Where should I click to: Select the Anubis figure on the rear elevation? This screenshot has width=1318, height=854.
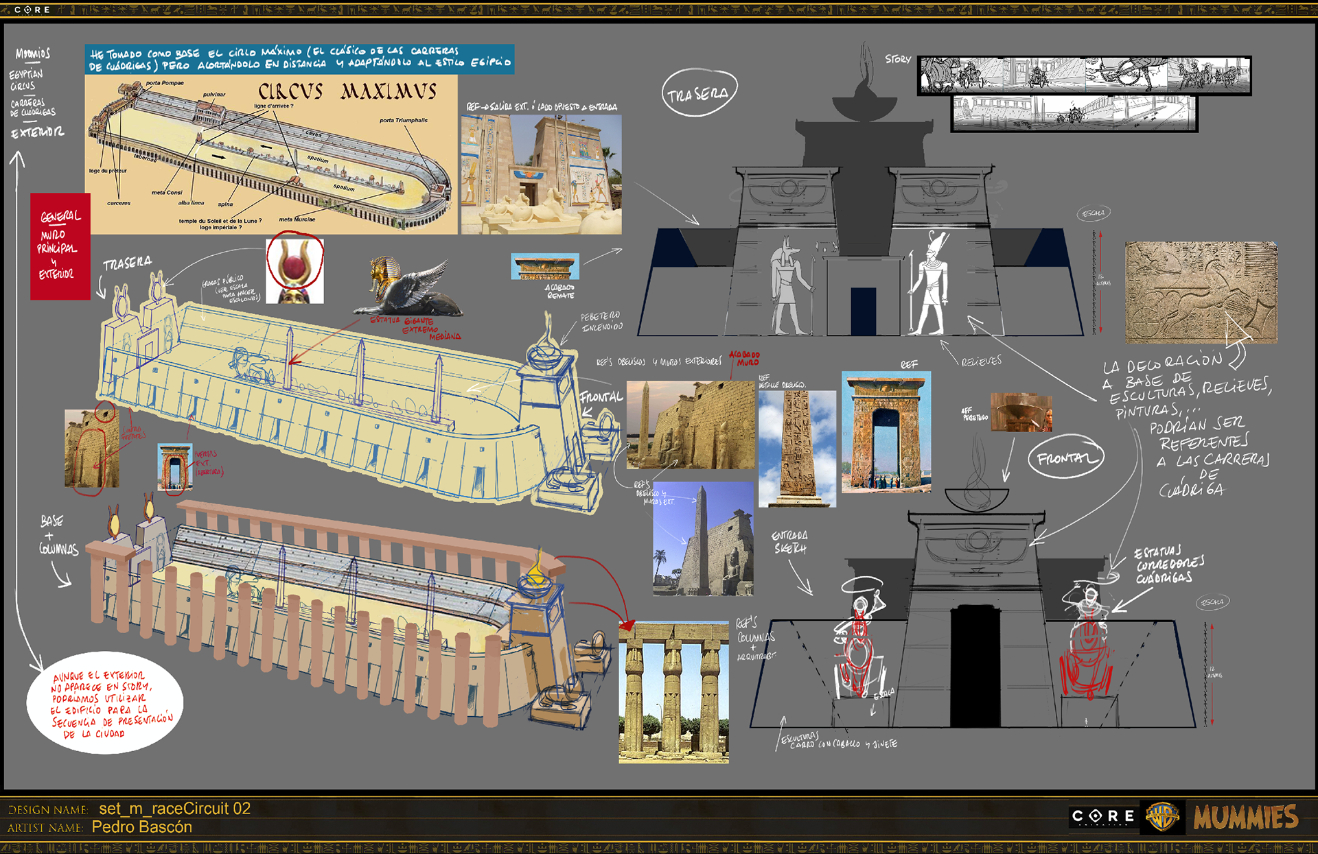(x=791, y=285)
